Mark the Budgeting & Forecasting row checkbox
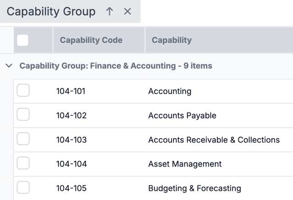 tap(23, 188)
